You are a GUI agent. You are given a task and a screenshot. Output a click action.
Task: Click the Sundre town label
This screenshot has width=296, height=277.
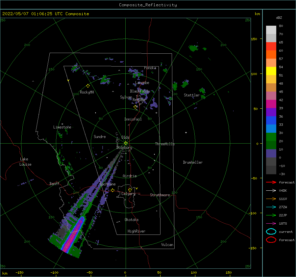[x=100, y=136]
